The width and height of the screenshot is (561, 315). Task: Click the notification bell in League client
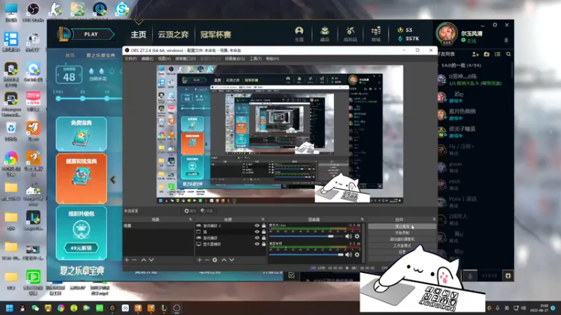point(506,41)
